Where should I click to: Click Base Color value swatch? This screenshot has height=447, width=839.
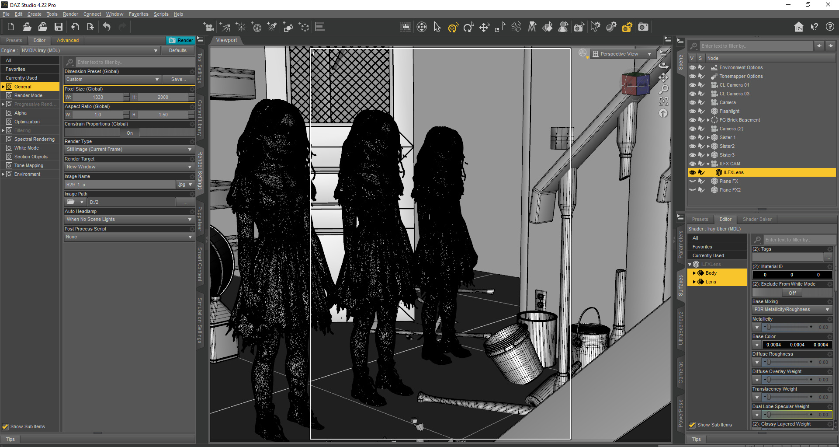pyautogui.click(x=797, y=345)
